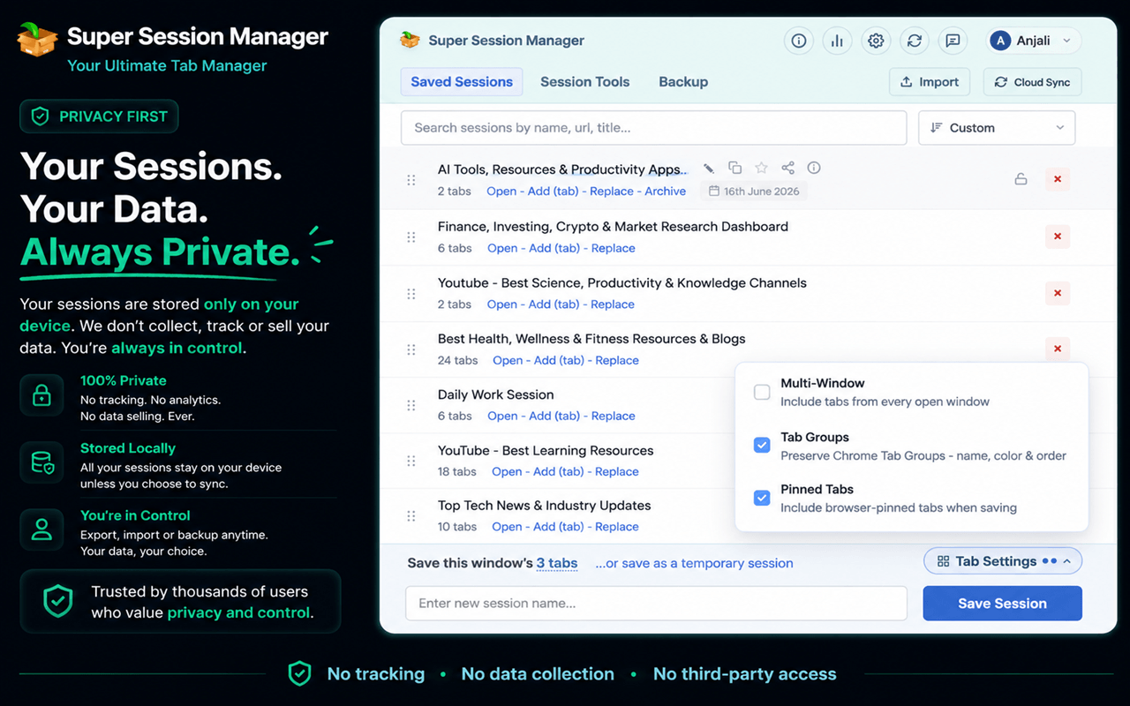Click Replace for the AI Tools session
Image resolution: width=1130 pixels, height=706 pixels.
point(612,192)
